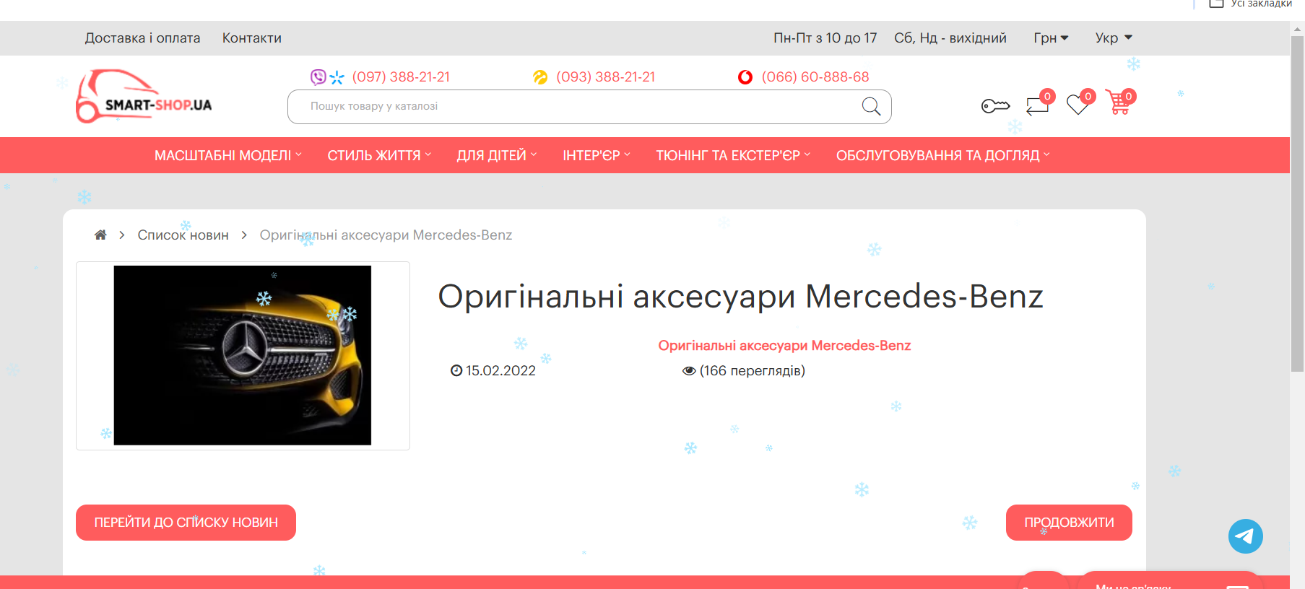Click ПЕРЕЙТИ ДО СПИСКУ НОВИН button
The image size is (1305, 589).
click(186, 523)
